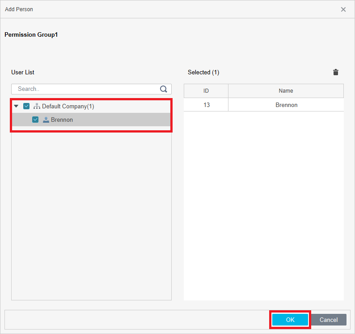This screenshot has width=355, height=334.
Task: Uncheck the Brennon checkbox
Action: 35,120
